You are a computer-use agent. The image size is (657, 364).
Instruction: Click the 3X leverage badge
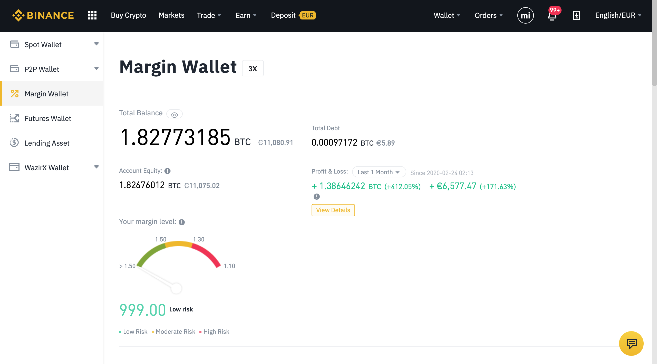click(253, 68)
